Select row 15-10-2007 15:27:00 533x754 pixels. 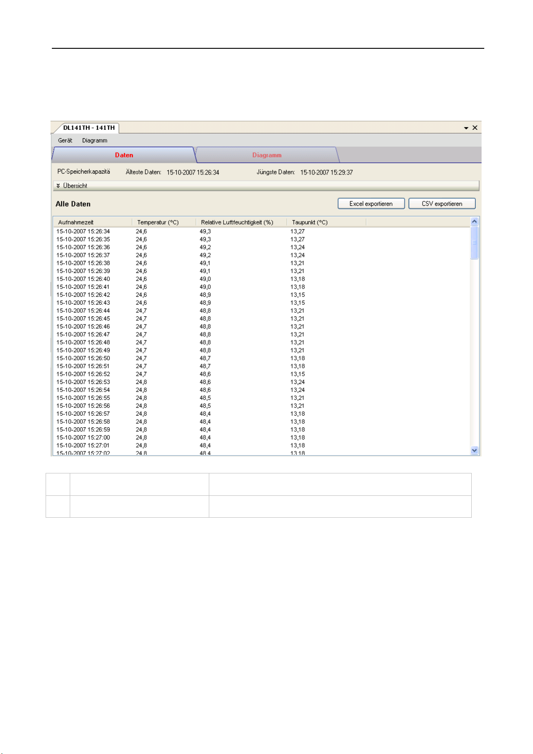coord(262,438)
